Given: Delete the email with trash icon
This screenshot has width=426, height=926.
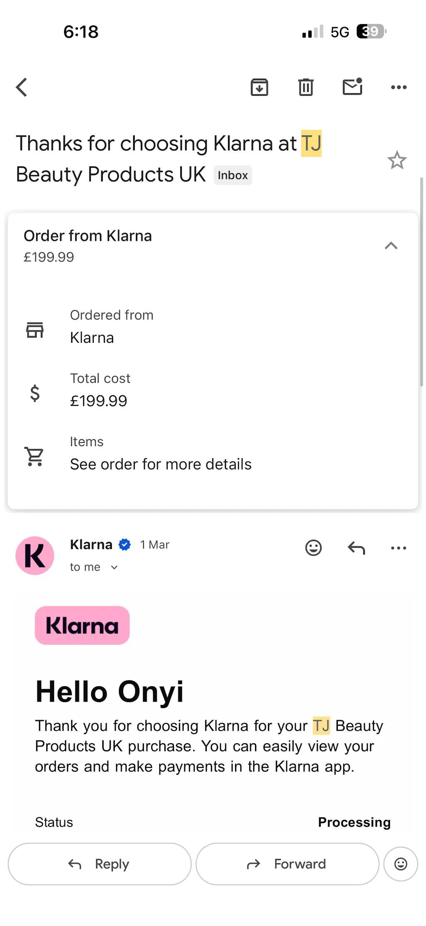Looking at the screenshot, I should (x=306, y=87).
